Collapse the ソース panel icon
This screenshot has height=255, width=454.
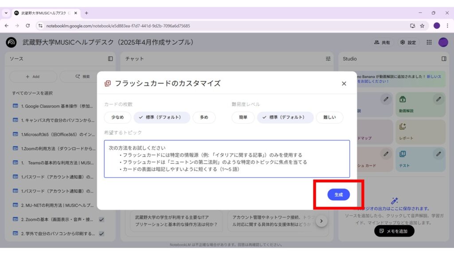[x=110, y=58]
